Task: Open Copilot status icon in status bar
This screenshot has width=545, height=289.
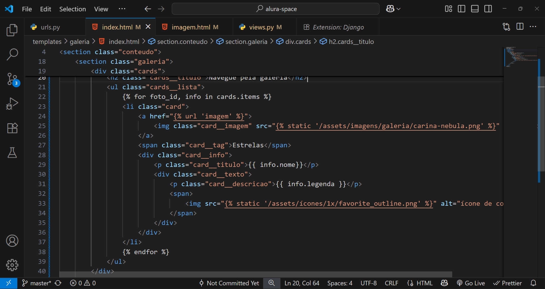Action: click(x=444, y=283)
